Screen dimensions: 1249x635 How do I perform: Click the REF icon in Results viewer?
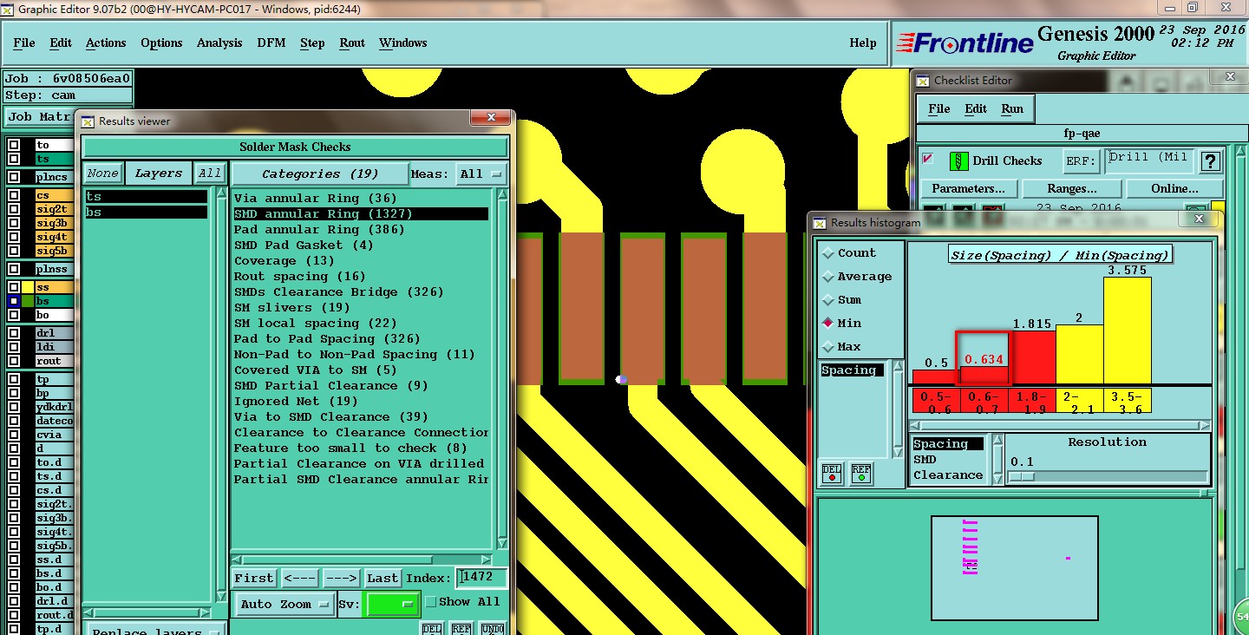point(461,628)
